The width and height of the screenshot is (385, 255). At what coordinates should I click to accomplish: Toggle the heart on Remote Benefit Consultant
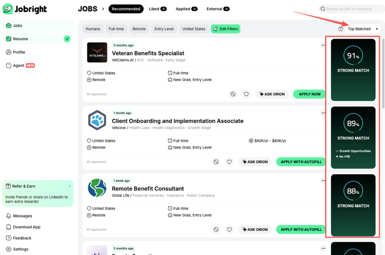point(229,229)
